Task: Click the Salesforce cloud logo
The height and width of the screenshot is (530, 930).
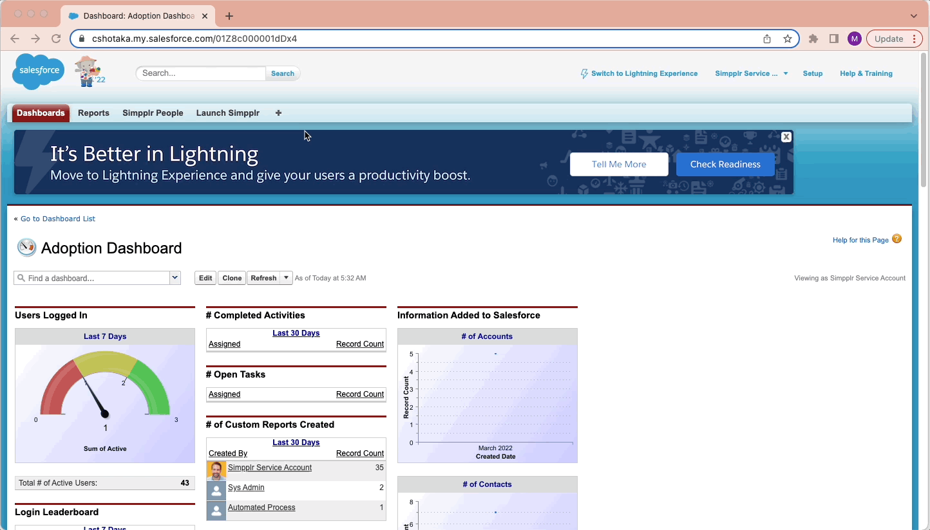Action: pyautogui.click(x=39, y=71)
